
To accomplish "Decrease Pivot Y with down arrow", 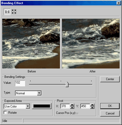I will point(92,107).
